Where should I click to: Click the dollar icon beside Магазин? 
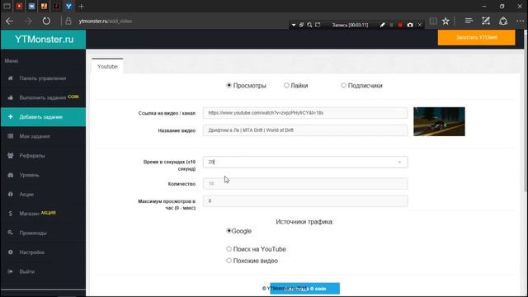coord(11,214)
